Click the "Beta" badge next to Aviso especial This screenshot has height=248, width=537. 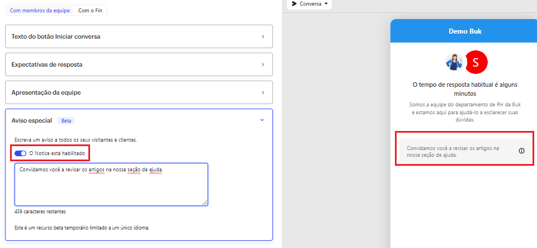click(67, 120)
